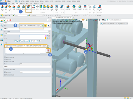Expand the dropdown arrow under Insert icon
133x99 pixels.
tap(2, 11)
